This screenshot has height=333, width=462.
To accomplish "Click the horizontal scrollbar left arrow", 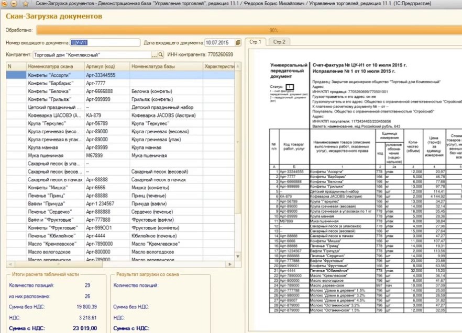I will (x=10, y=265).
